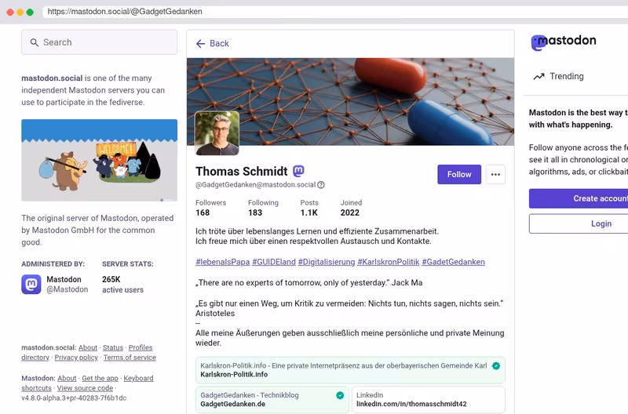The height and width of the screenshot is (414, 628).
Task: Click the Back arrow icon
Action: [x=200, y=44]
